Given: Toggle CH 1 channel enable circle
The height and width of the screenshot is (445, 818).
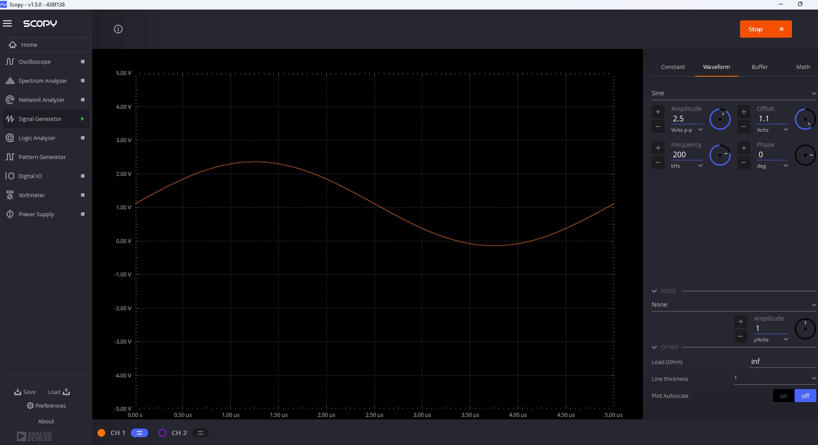Looking at the screenshot, I should coord(101,433).
